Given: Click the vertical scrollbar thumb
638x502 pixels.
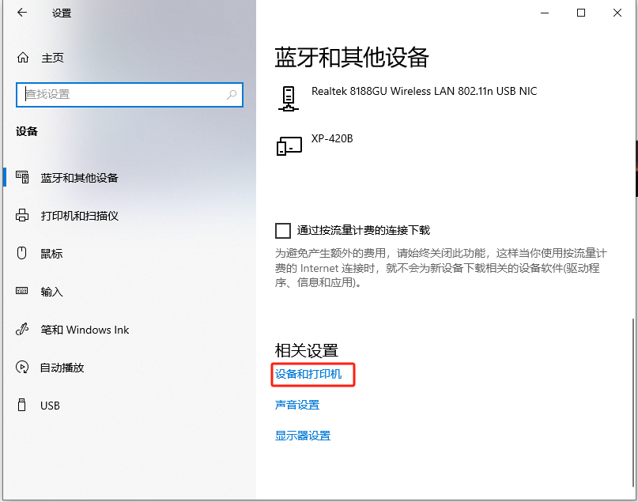Looking at the screenshot, I should point(633,402).
